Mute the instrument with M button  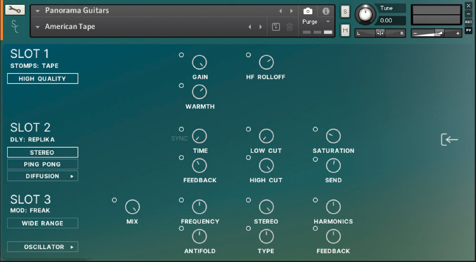coord(345,30)
